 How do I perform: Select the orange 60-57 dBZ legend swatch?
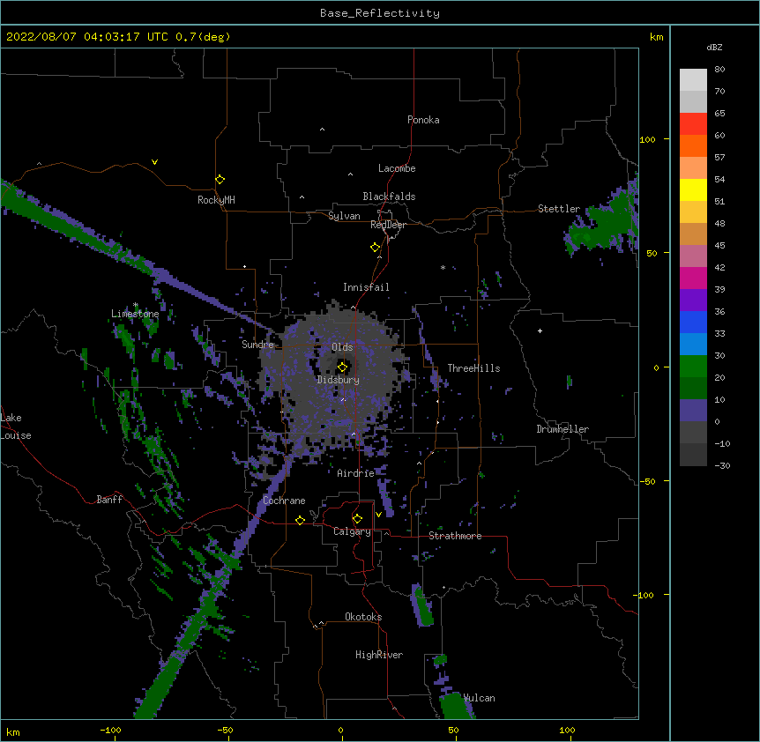[x=693, y=145]
